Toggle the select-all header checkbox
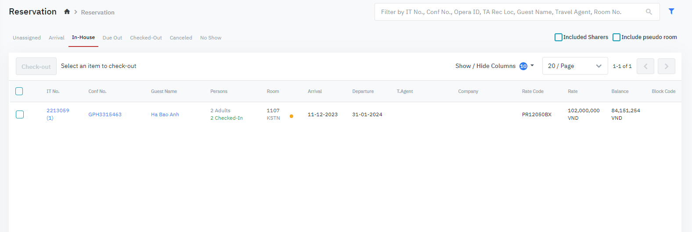692x232 pixels. (x=19, y=91)
